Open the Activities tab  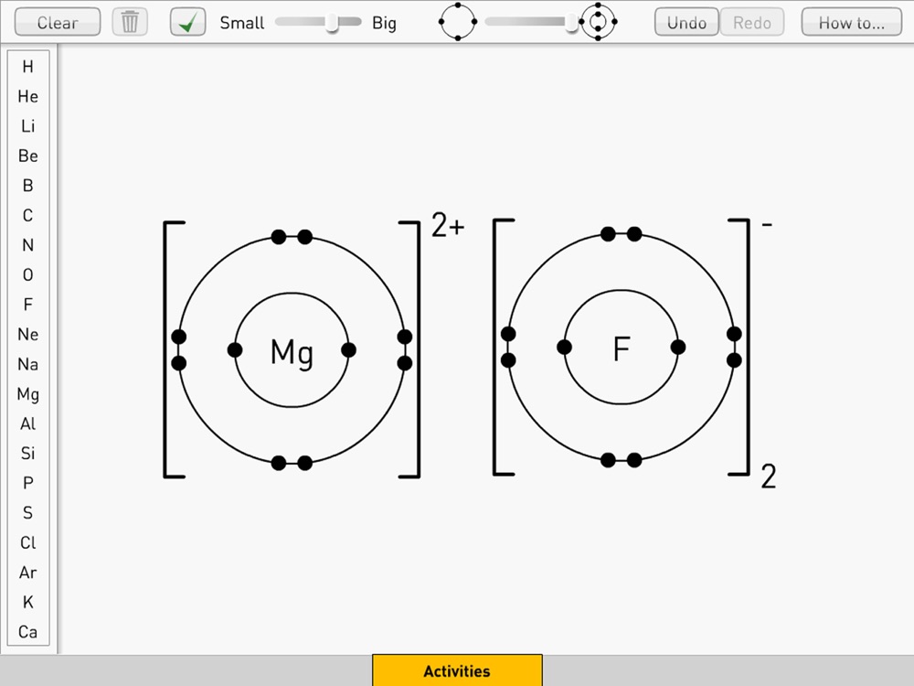pyautogui.click(x=457, y=670)
